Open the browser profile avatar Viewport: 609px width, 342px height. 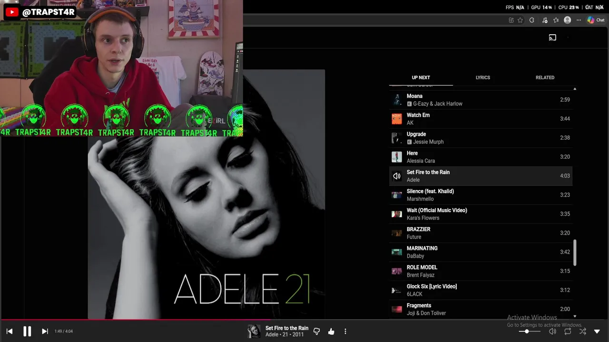tap(567, 20)
